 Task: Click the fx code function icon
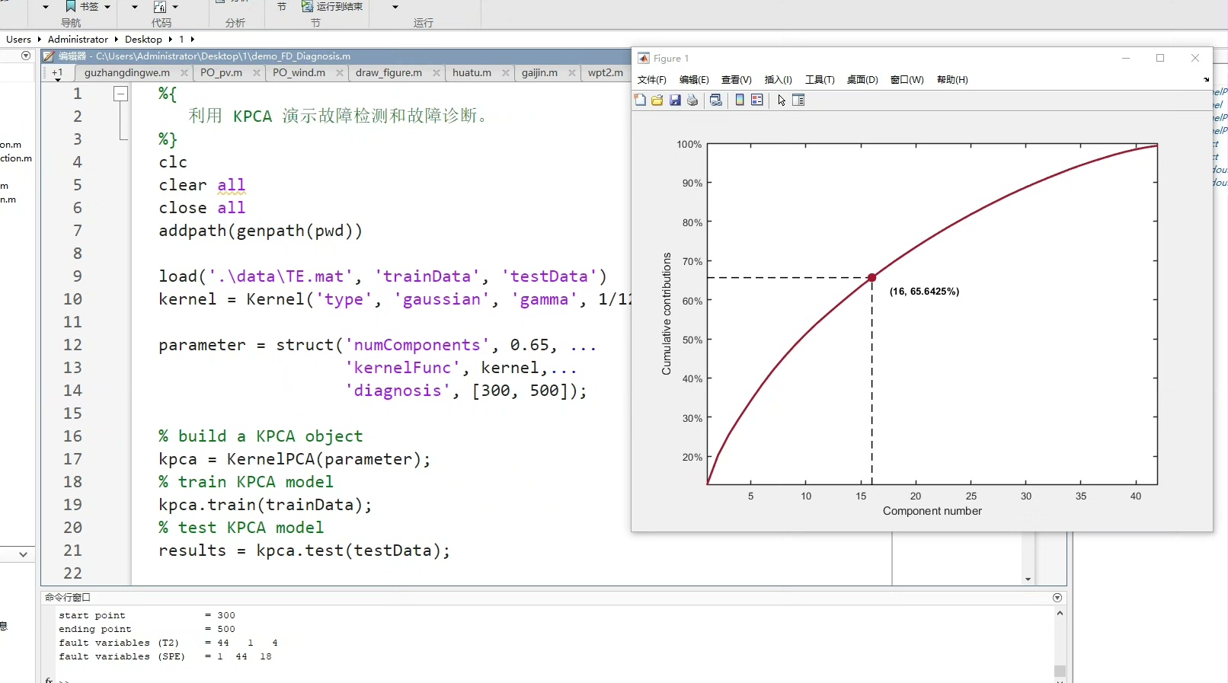click(x=160, y=6)
